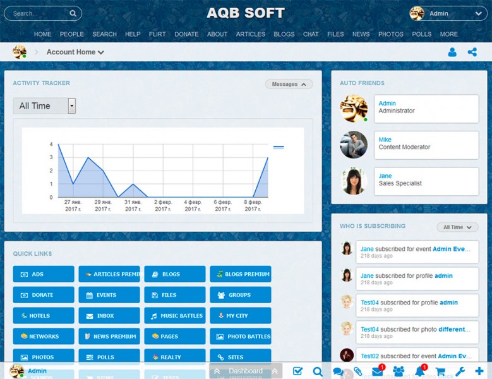Click the search icon in bottom toolbar
This screenshot has width=492, height=379.
click(x=318, y=371)
